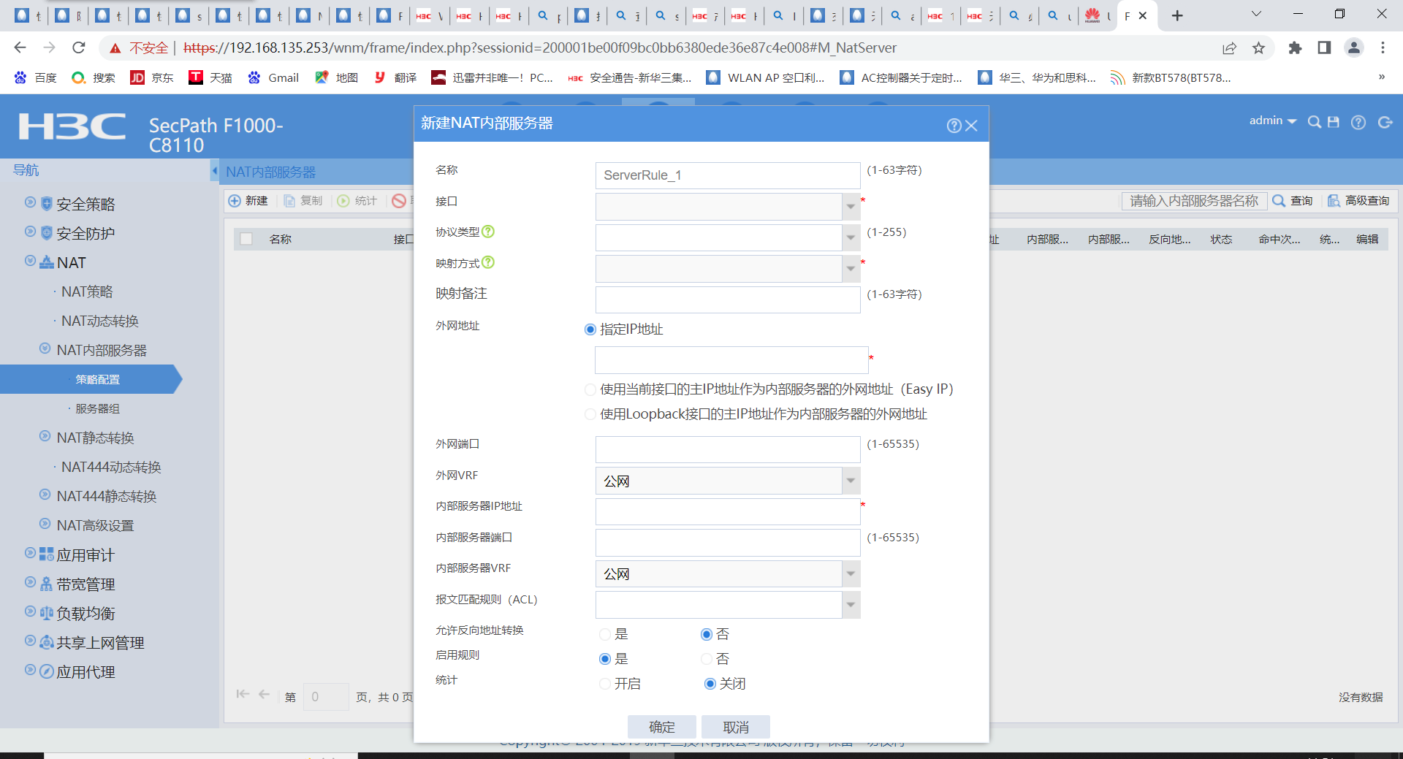The image size is (1403, 759).
Task: Click the help icon next to 映射方式
Action: tap(488, 262)
